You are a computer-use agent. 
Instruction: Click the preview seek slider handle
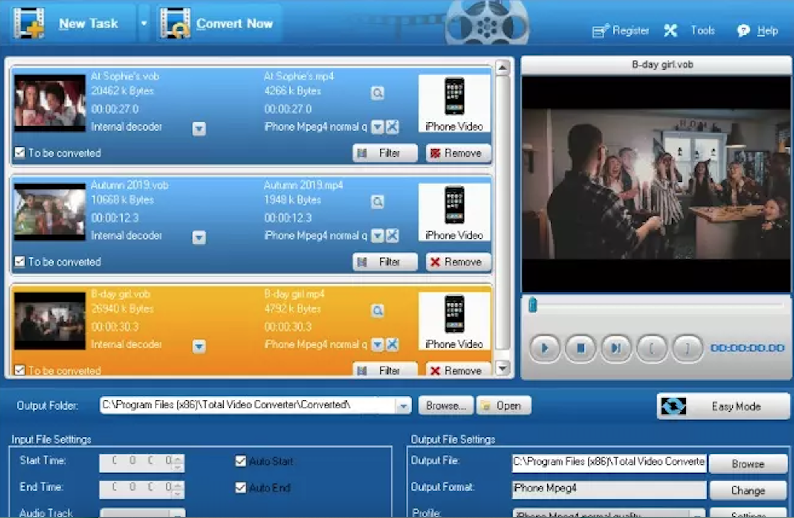(x=532, y=305)
